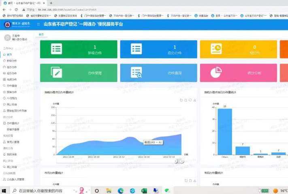Open the green 办件受理 card
The image size is (288, 194).
click(79, 73)
